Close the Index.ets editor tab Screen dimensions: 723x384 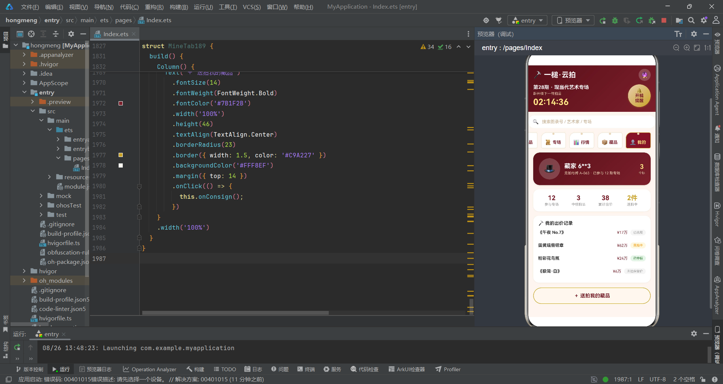pyautogui.click(x=134, y=34)
